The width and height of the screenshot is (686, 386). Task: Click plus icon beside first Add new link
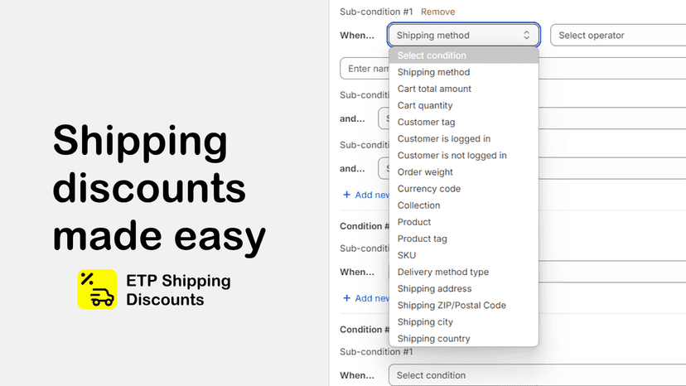[x=346, y=195]
